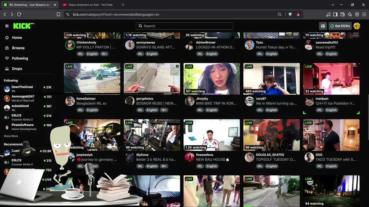The height and width of the screenshot is (207, 369).
Task: Click finessefave's red channel avatar
Action: tap(189, 157)
